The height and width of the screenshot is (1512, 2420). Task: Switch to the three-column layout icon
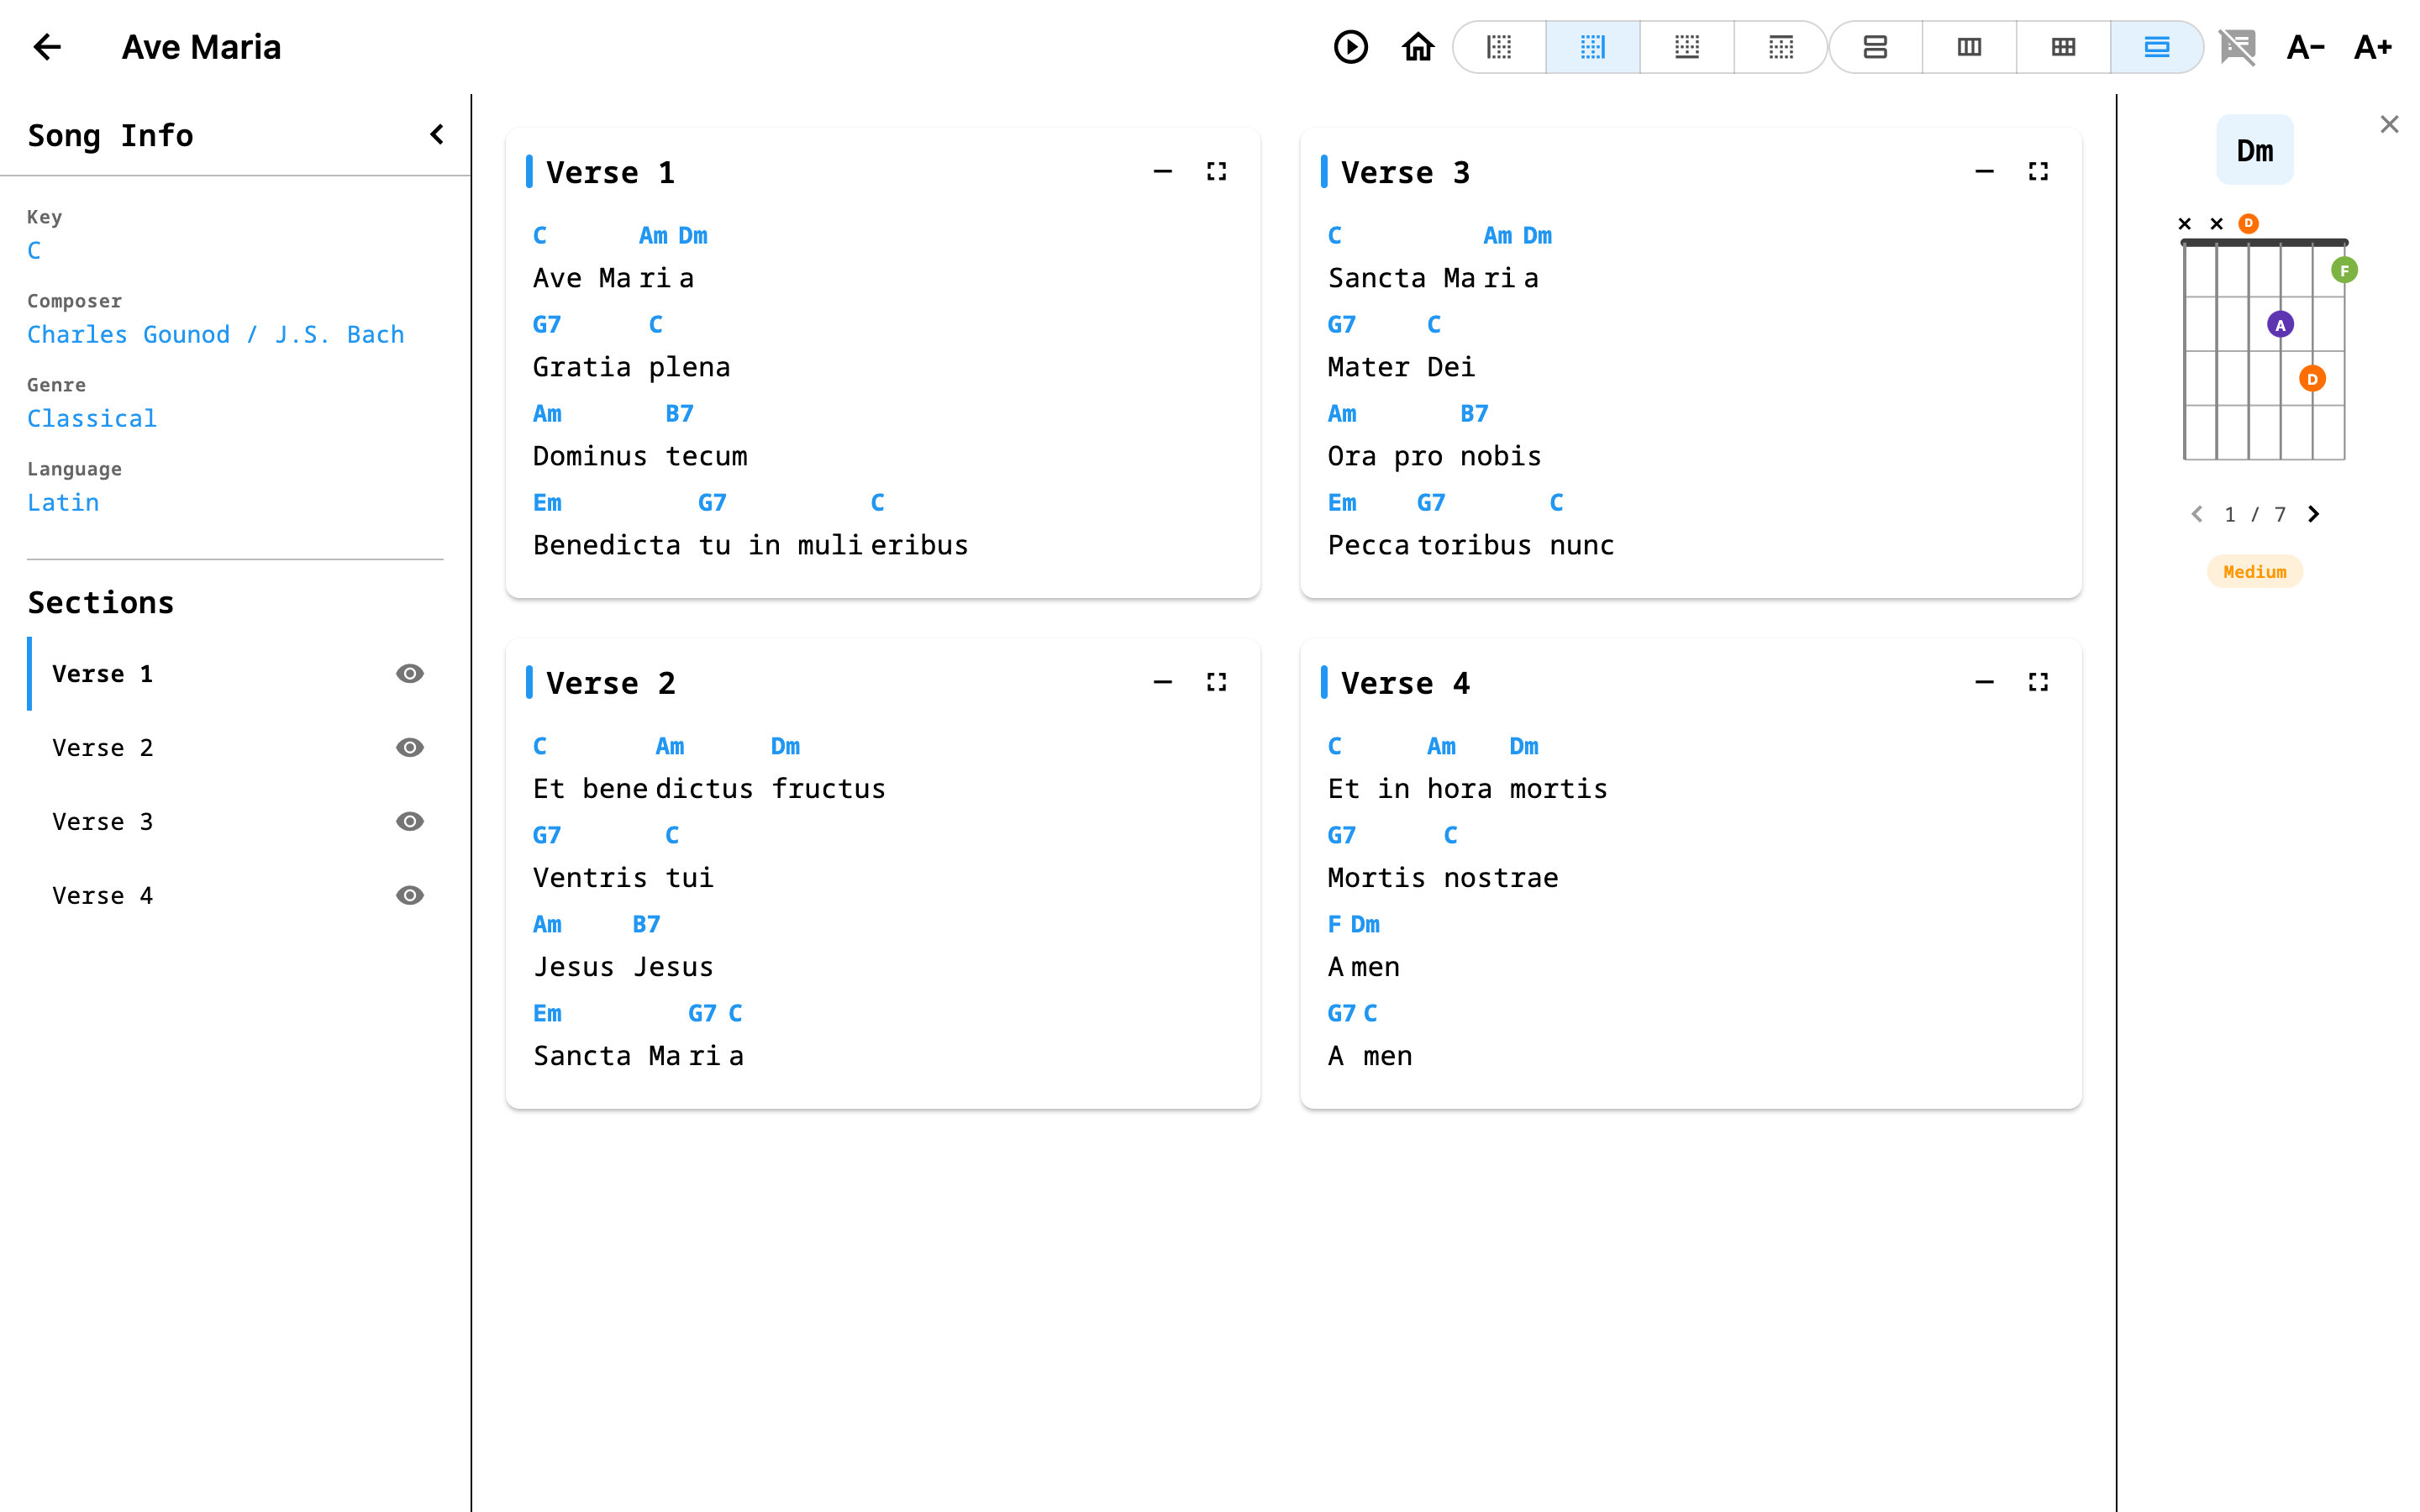(1968, 47)
